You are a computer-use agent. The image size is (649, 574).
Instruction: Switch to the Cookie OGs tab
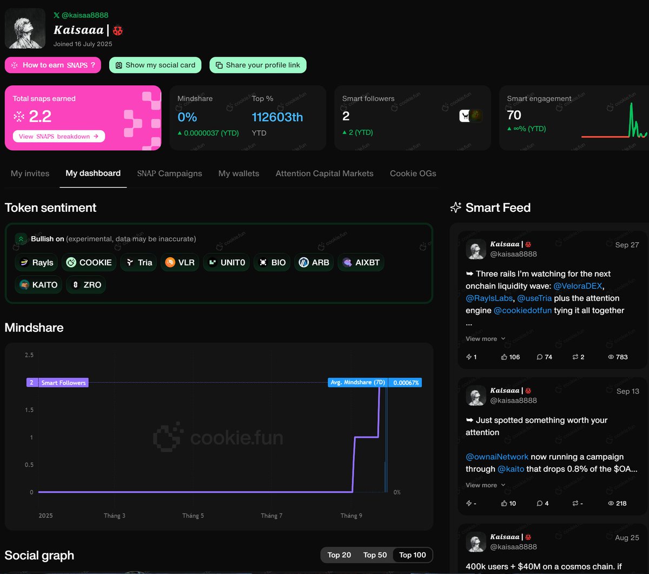click(413, 173)
